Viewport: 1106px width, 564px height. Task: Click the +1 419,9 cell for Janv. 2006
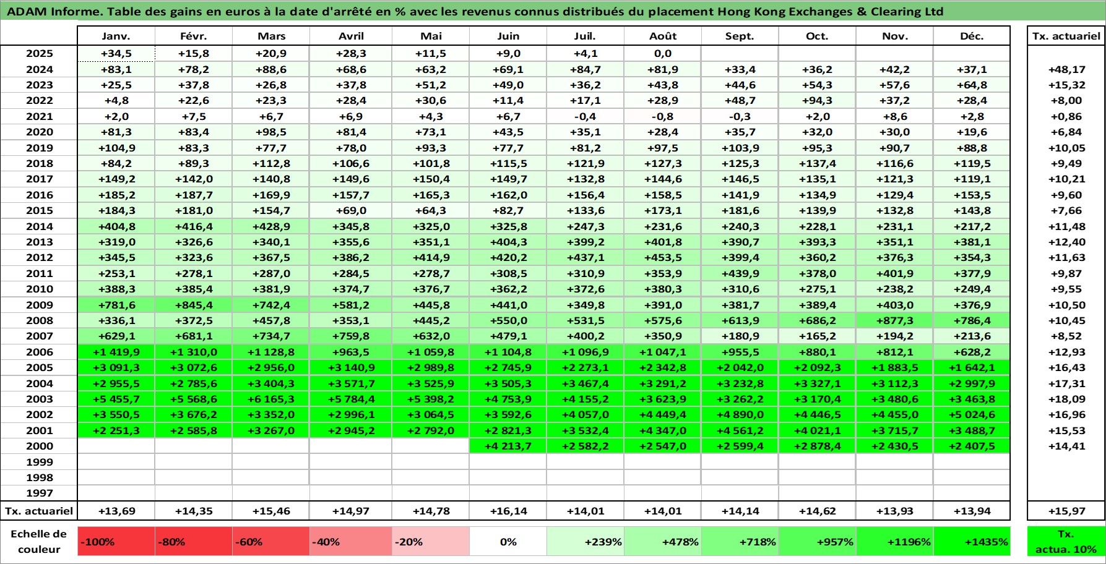116,352
